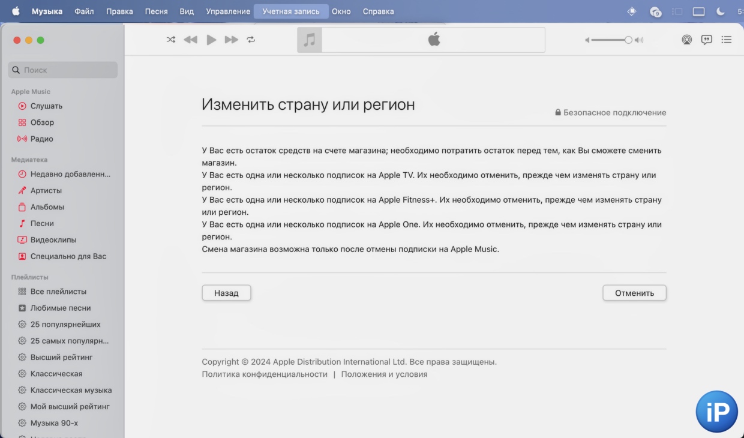Open the Музыка menu

(47, 11)
